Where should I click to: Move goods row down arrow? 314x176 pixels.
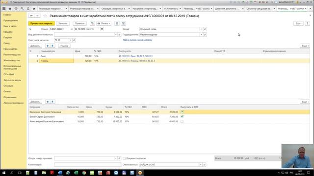coord(52,46)
